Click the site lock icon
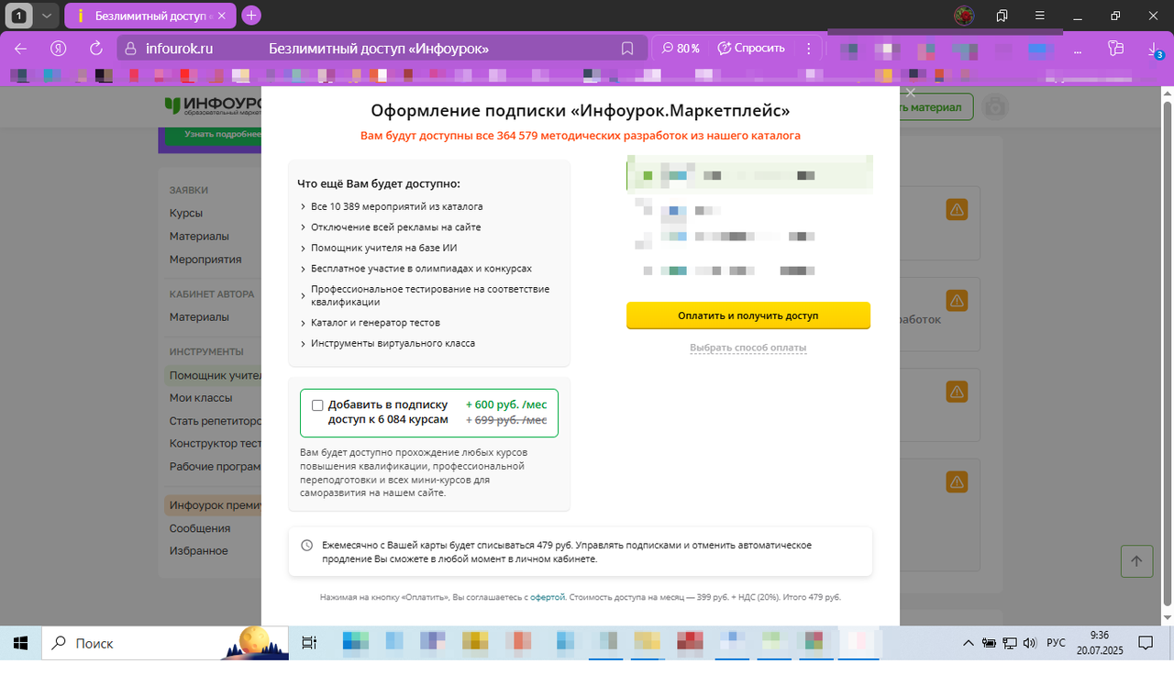1174x675 pixels. [129, 49]
